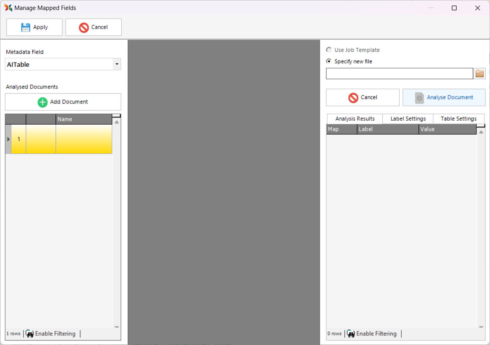This screenshot has height=345, width=490.
Task: Click the Name column header
Action: tap(84, 119)
